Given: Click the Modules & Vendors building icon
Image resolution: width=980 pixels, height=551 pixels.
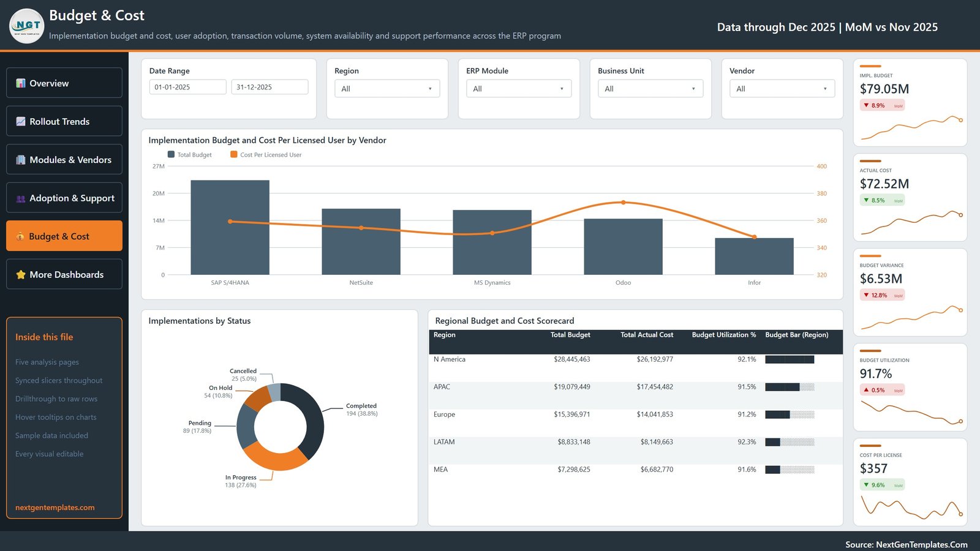Looking at the screenshot, I should (x=21, y=160).
